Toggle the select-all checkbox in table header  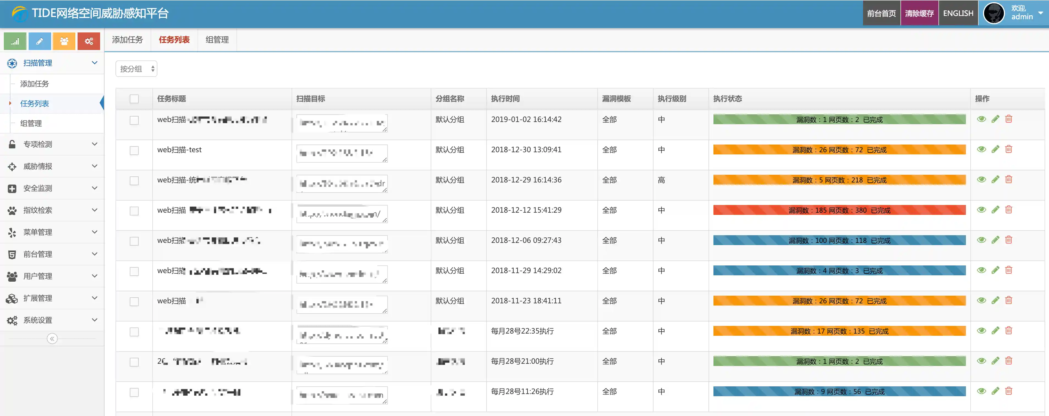134,99
